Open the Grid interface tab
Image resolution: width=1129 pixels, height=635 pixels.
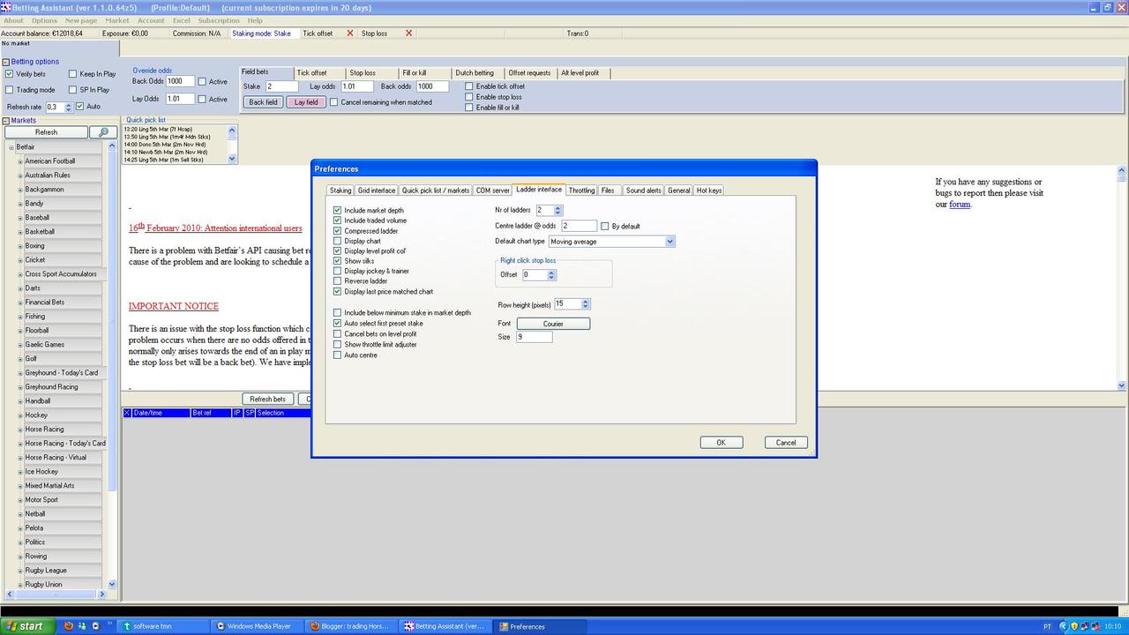click(x=377, y=190)
